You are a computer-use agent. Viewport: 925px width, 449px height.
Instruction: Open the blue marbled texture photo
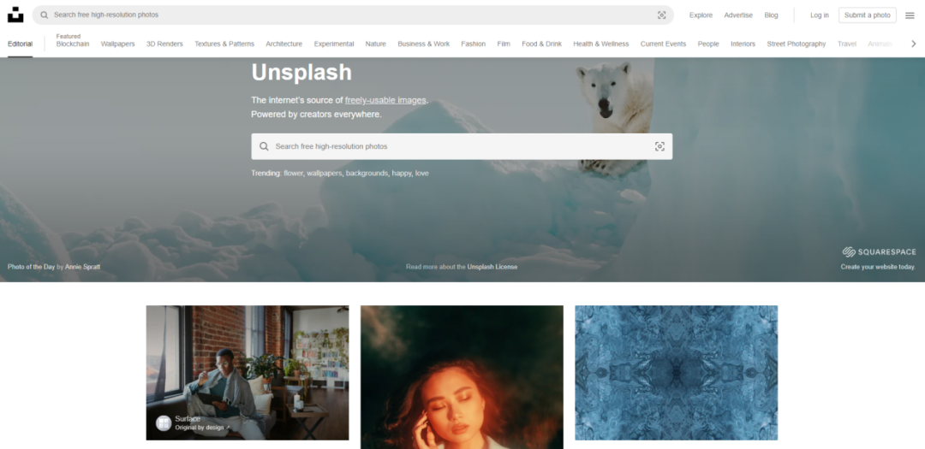pos(676,372)
